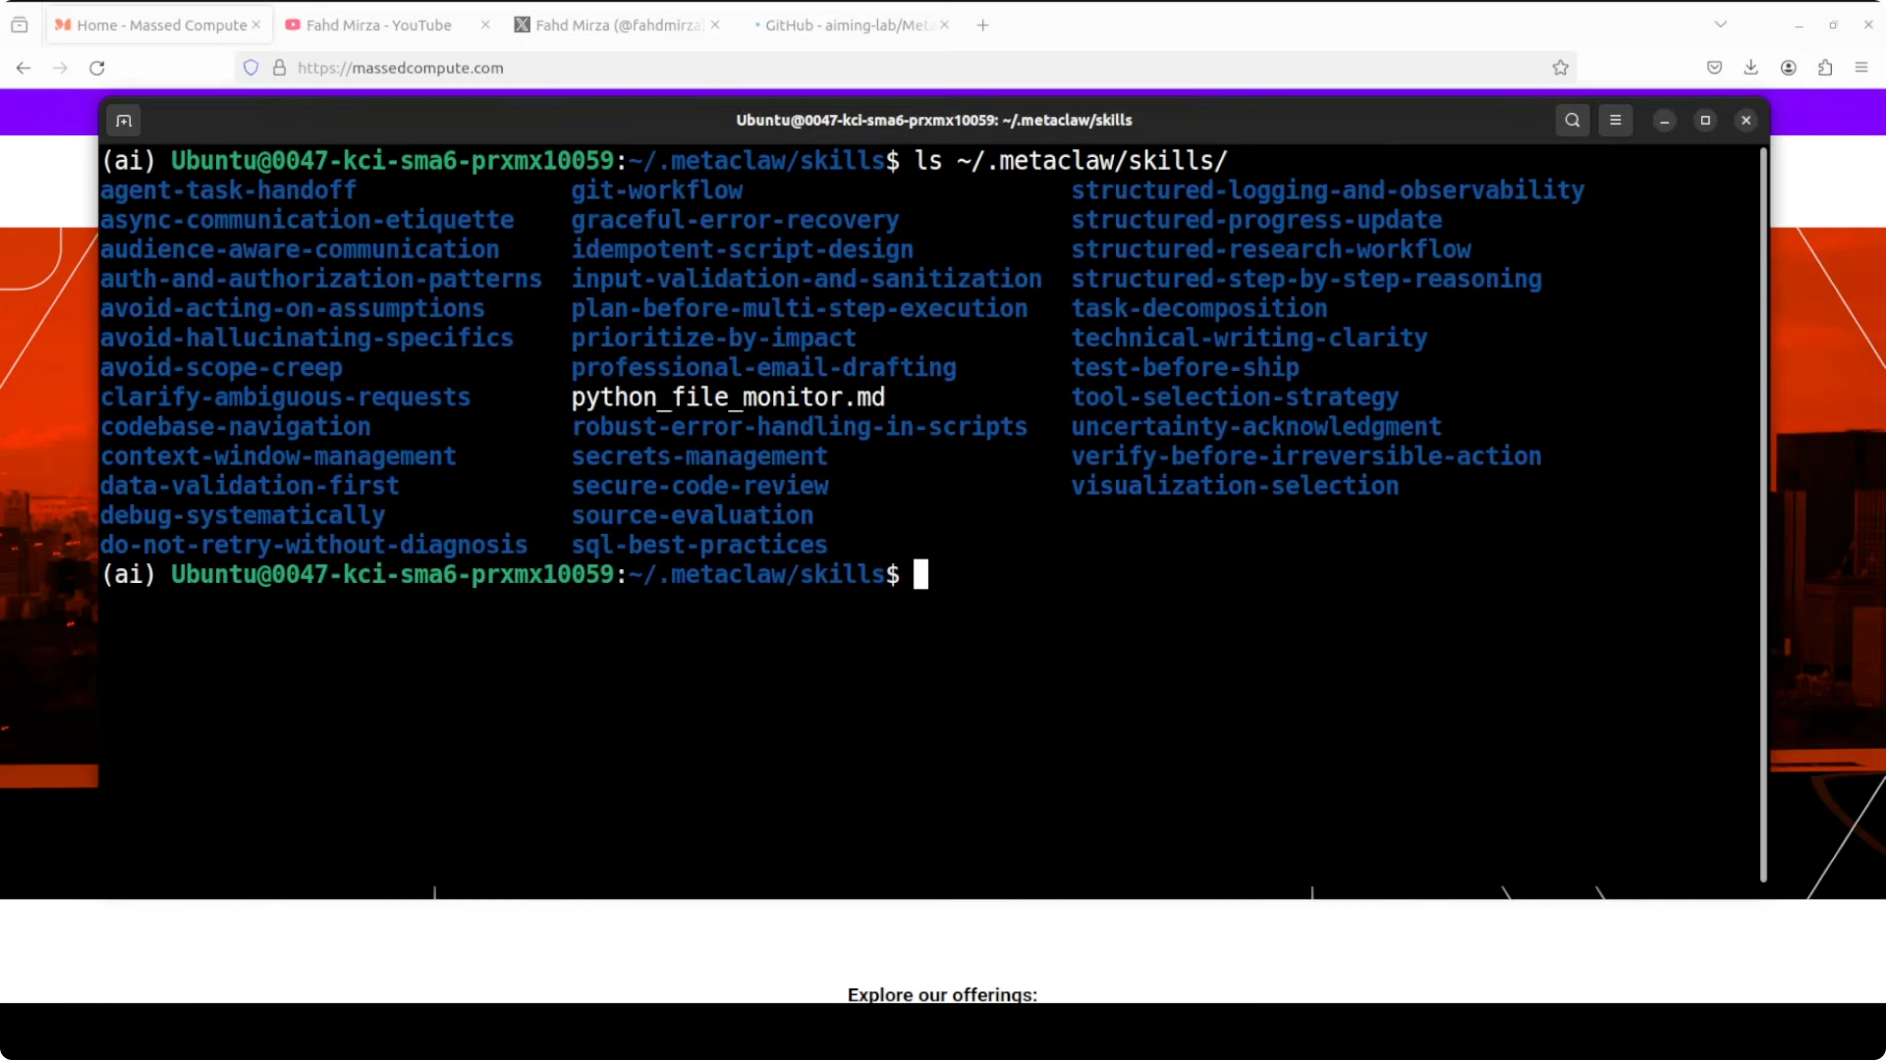Click the terminal scrollbar on the right
1886x1060 pixels.
click(1762, 512)
